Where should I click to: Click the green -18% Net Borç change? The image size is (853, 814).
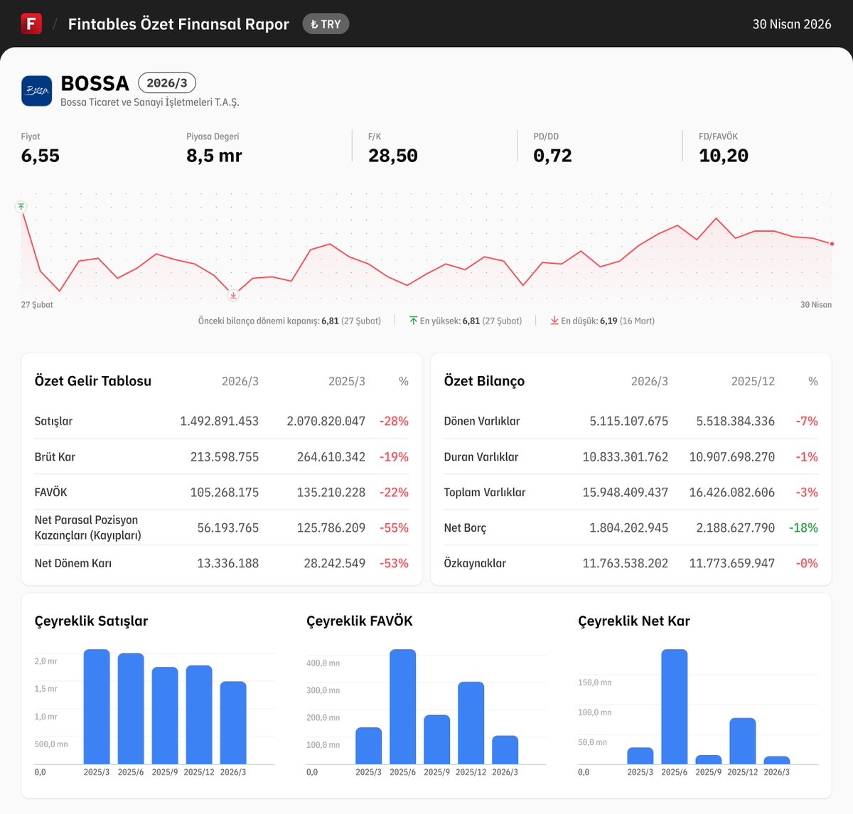[803, 528]
